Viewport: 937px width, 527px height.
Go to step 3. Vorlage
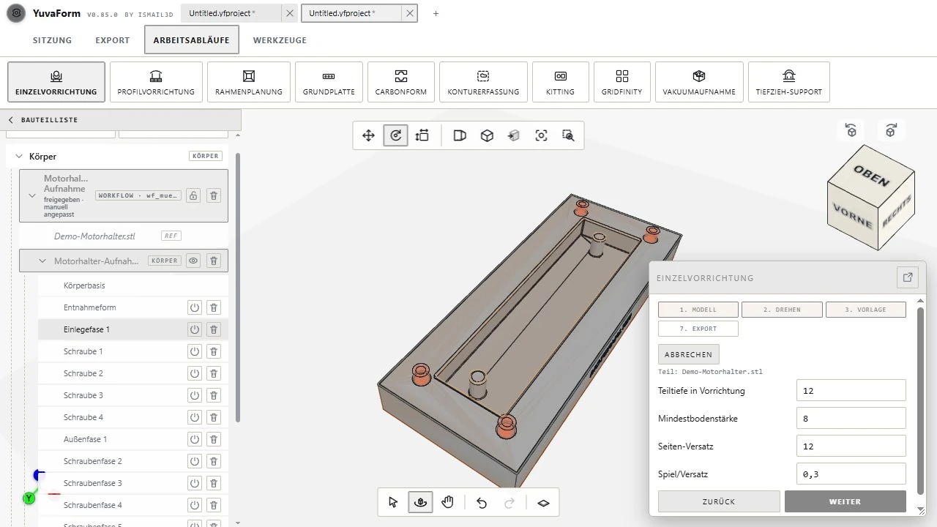pyautogui.click(x=866, y=310)
